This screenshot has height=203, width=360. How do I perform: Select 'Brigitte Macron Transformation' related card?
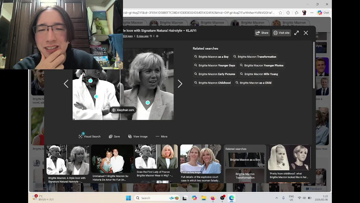(245, 175)
